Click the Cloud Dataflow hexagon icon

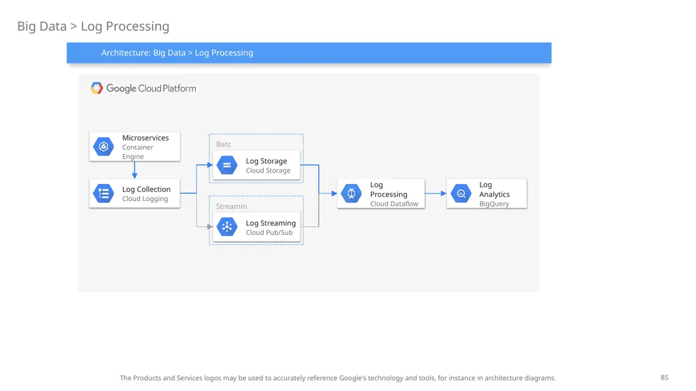[351, 193]
